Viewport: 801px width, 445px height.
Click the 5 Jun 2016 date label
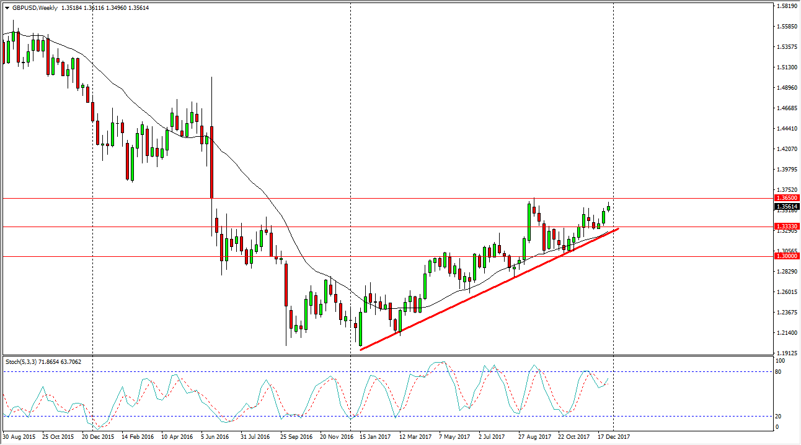(214, 437)
